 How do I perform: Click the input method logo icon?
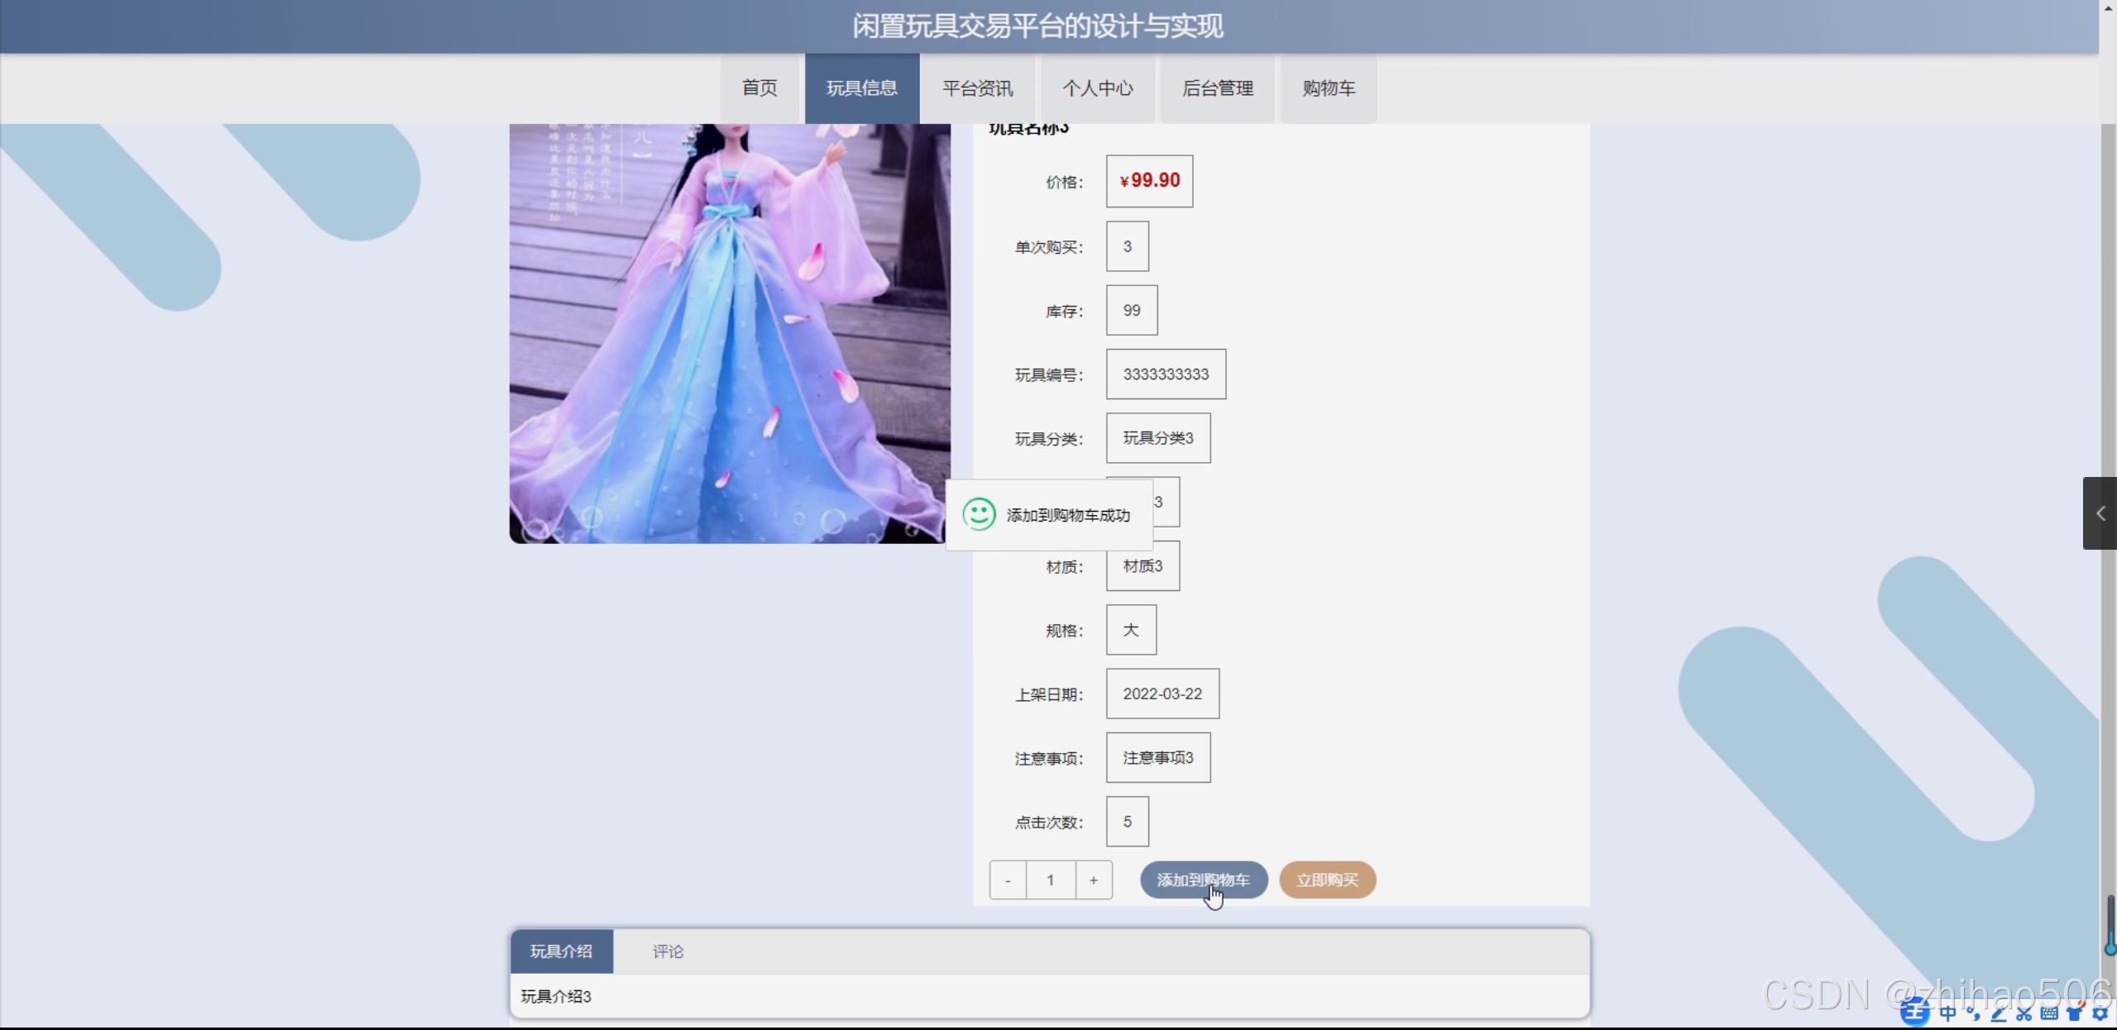pos(1915,1012)
